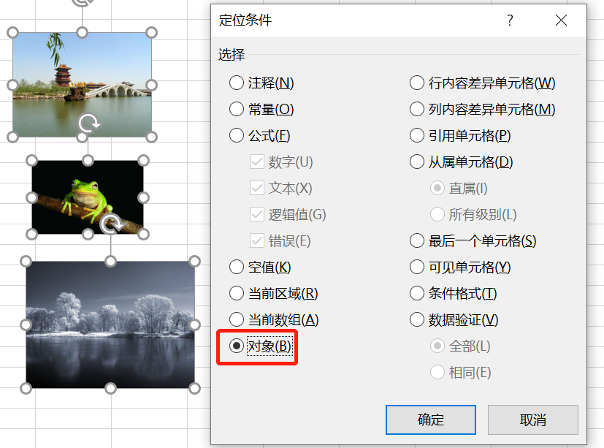This screenshot has width=604, height=448.
Task: Select the 注释(N) radio option
Action: click(261, 83)
